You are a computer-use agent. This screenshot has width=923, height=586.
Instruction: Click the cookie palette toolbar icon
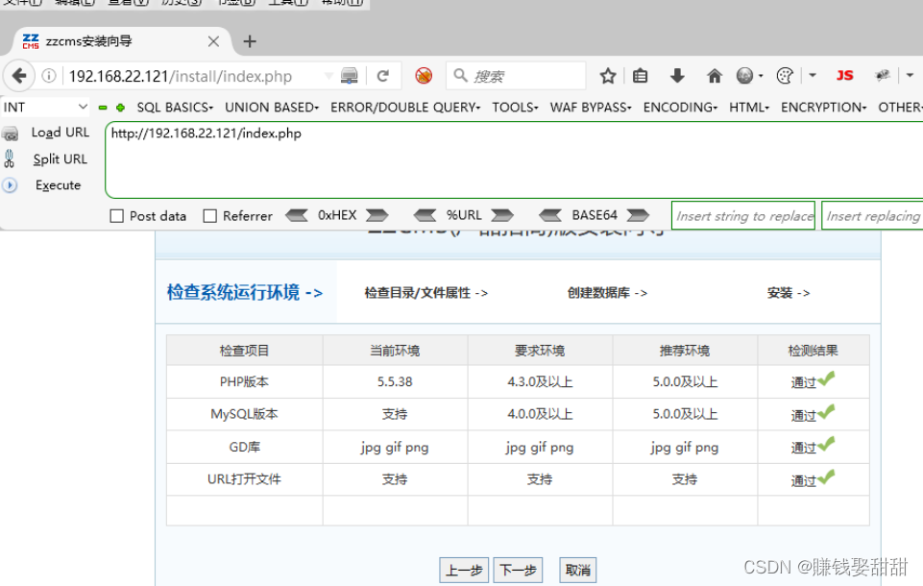785,75
